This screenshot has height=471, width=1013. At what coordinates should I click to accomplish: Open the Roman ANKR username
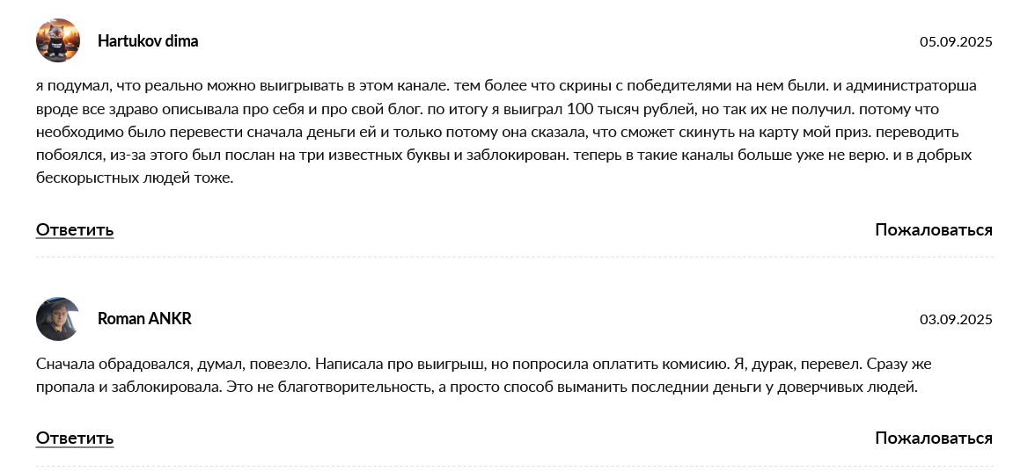coord(144,319)
